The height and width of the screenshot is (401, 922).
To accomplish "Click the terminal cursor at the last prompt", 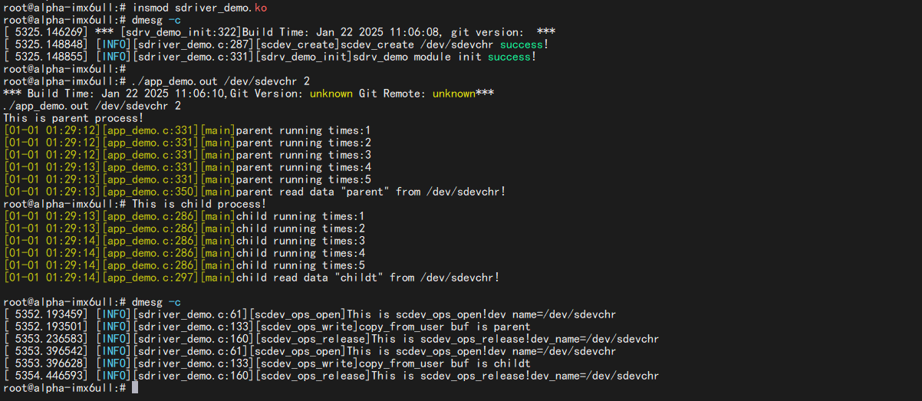I will tap(135, 389).
